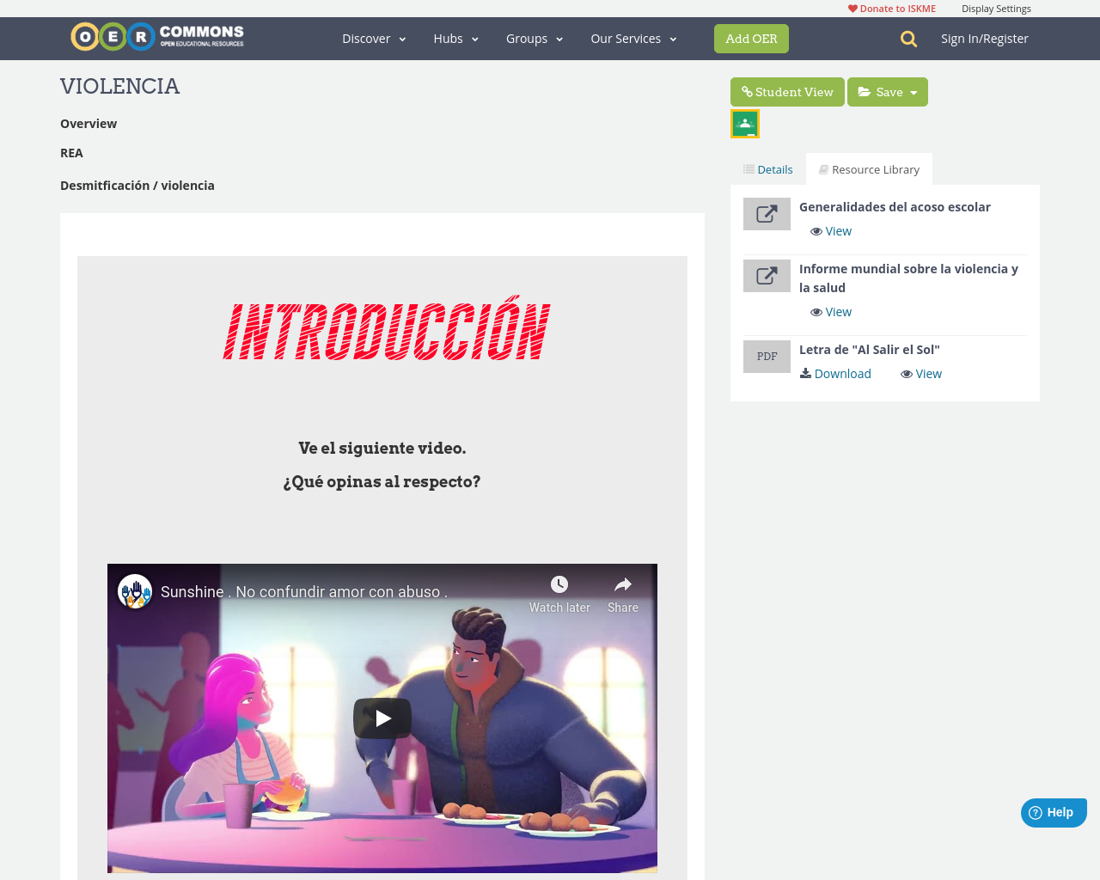Viewport: 1100px width, 880px height.
Task: Expand the Discover menu
Action: (x=373, y=38)
